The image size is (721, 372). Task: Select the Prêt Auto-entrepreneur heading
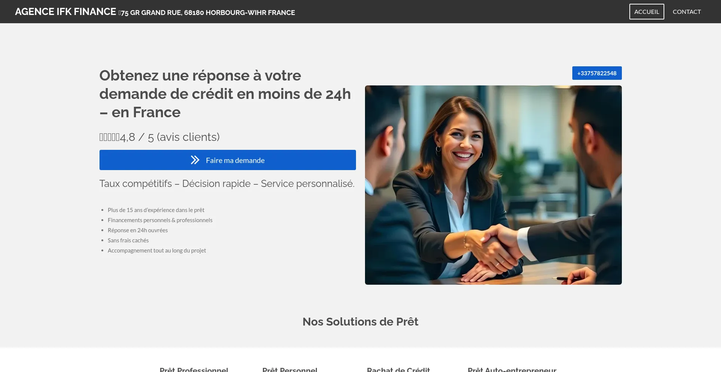(x=512, y=369)
